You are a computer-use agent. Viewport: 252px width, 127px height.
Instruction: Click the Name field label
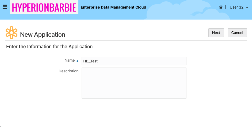click(x=70, y=61)
